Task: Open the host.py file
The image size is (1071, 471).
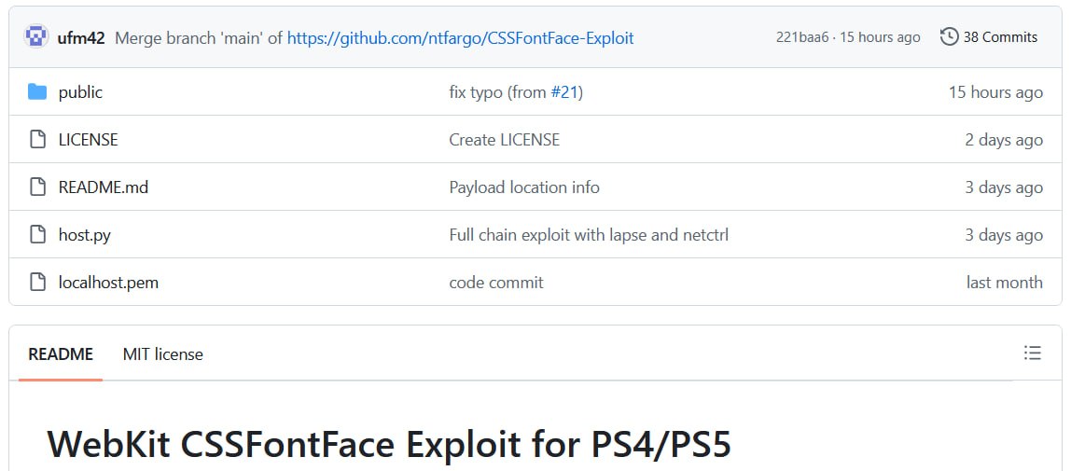Action: click(x=85, y=235)
